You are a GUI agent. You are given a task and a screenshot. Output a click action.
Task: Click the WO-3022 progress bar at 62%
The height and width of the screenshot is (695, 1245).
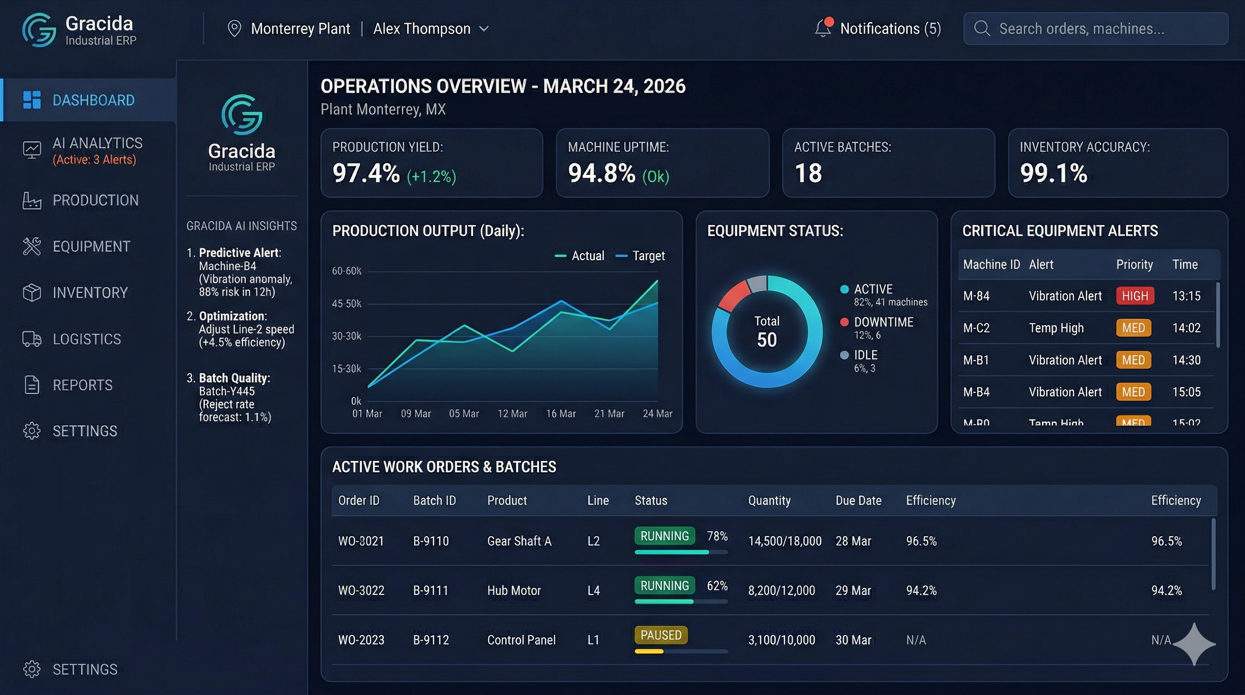(x=680, y=601)
